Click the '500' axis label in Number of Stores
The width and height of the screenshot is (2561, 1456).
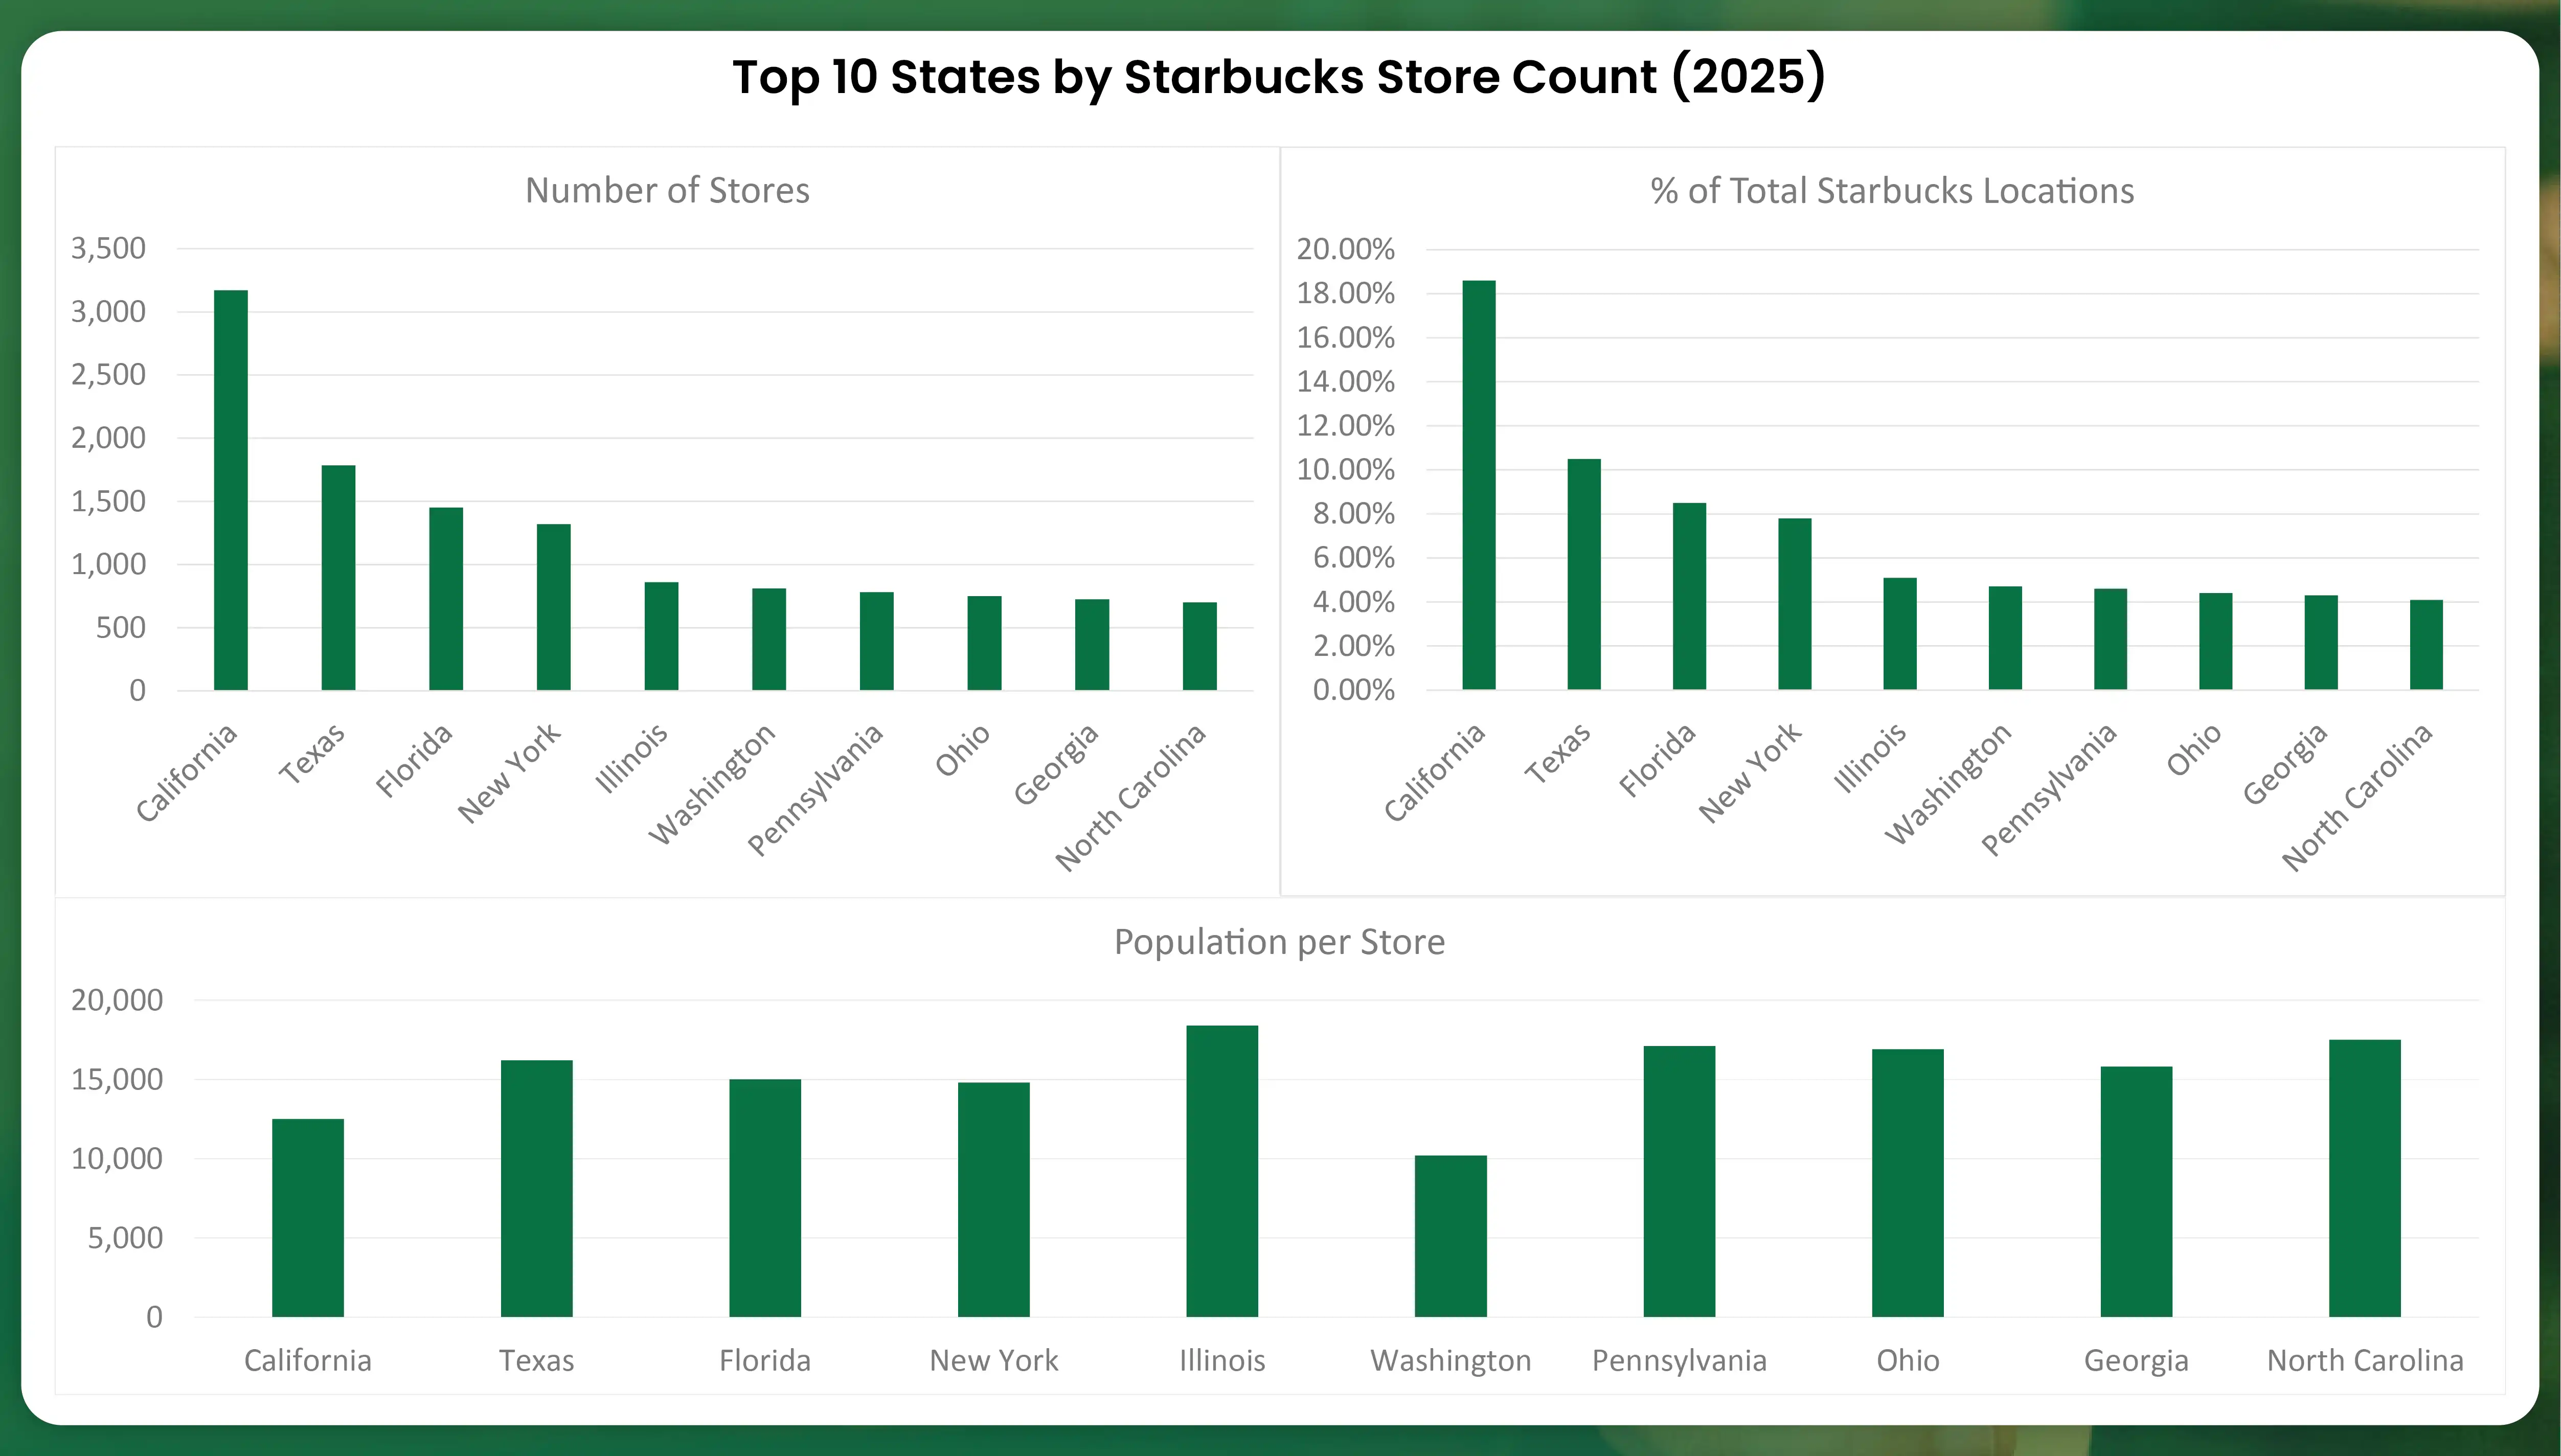[x=121, y=627]
